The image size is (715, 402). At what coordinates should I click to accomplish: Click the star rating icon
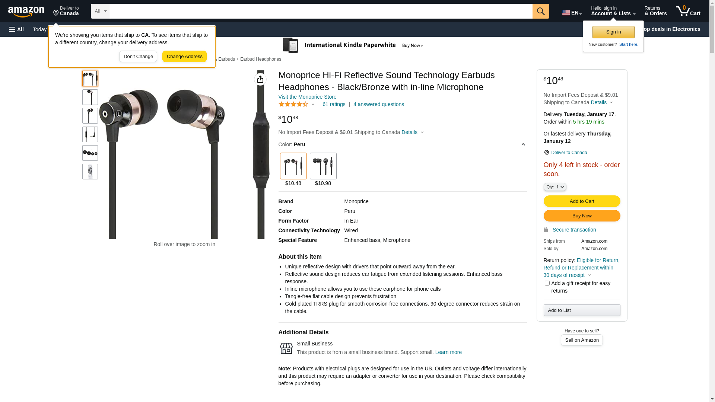pos(293,105)
